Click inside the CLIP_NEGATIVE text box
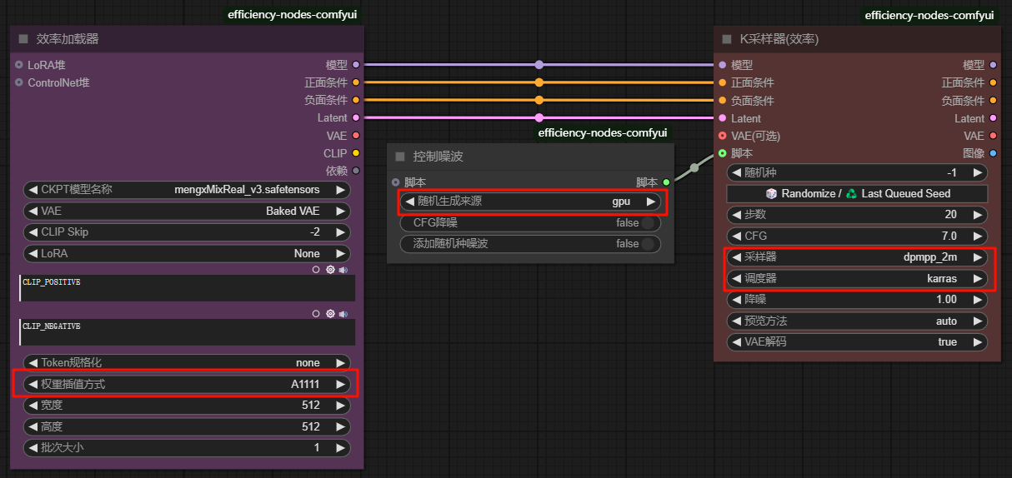 [188, 333]
